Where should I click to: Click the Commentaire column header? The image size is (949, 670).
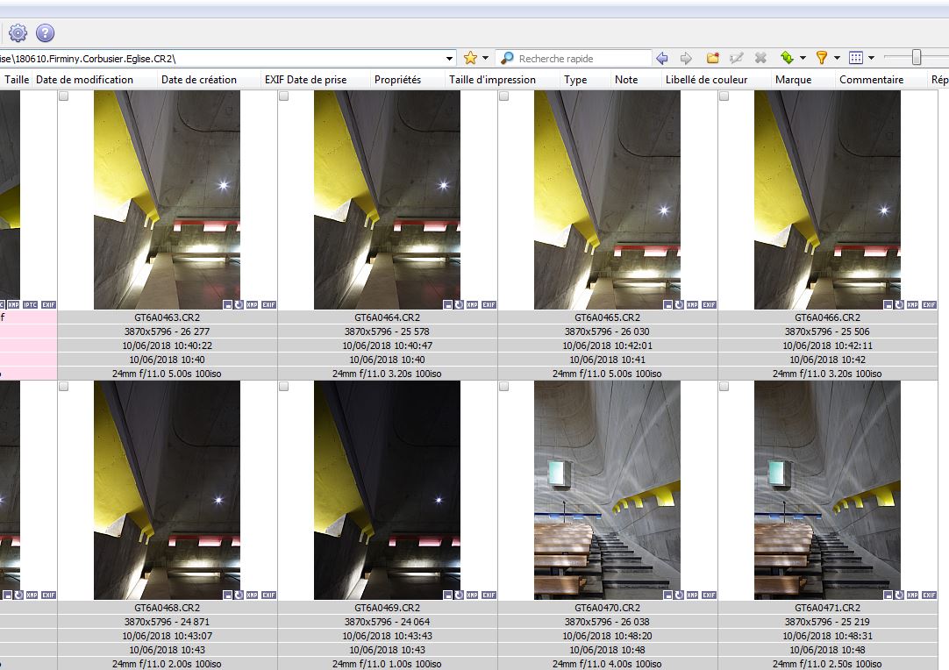(x=872, y=79)
